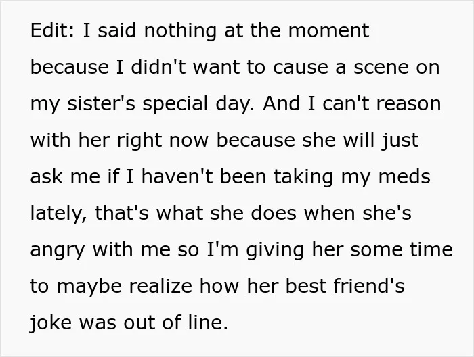Click the word "giving" in seventh line

tap(275, 251)
